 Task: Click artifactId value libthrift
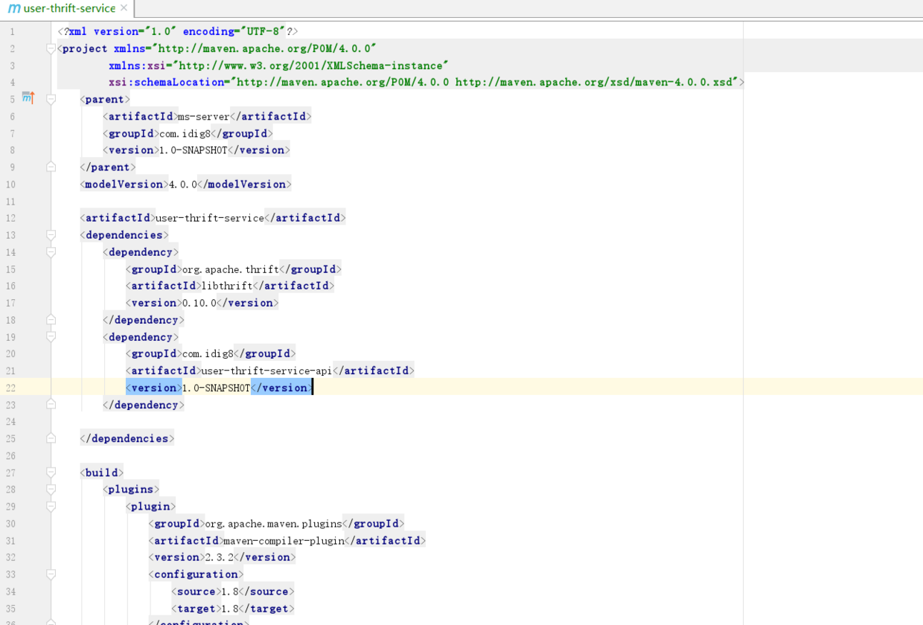click(227, 286)
